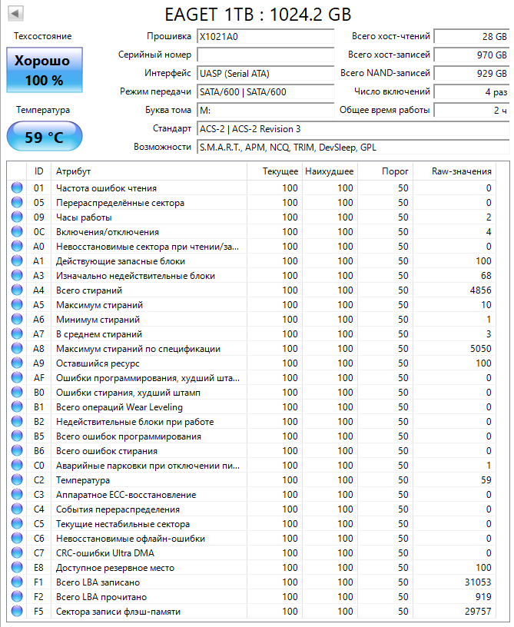Image resolution: width=514 pixels, height=627 pixels.
Task: Click the Хорошо 100 % health status button
Action: pos(43,71)
